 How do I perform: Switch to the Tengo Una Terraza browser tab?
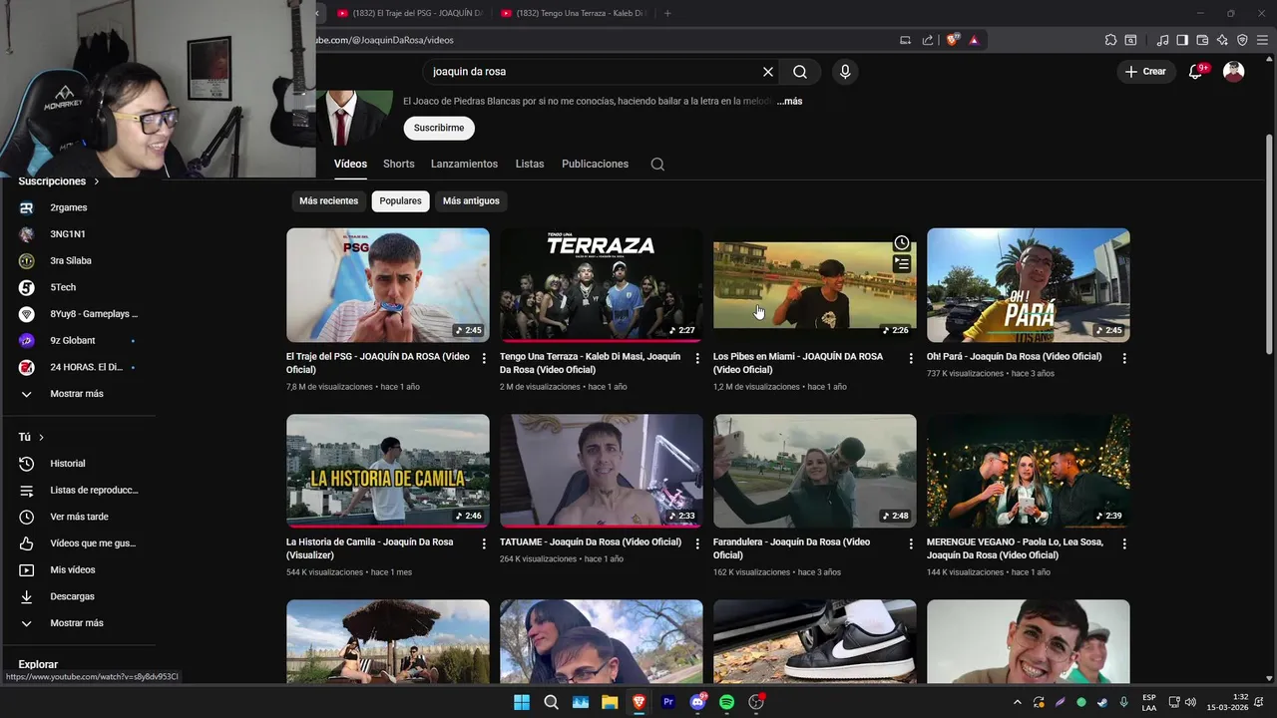[x=573, y=13]
